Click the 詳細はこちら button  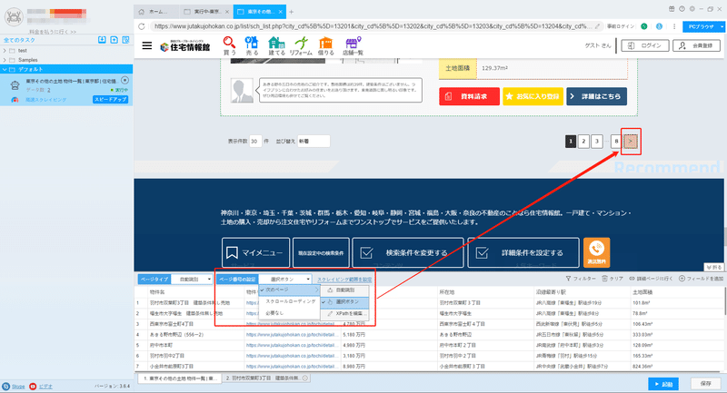click(596, 96)
